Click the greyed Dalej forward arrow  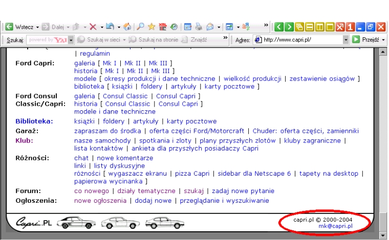pyautogui.click(x=46, y=27)
